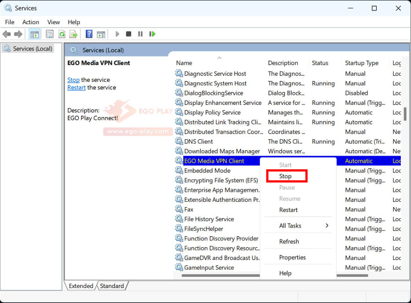Image resolution: width=411 pixels, height=303 pixels.
Task: Open the View menu
Action: coord(54,22)
